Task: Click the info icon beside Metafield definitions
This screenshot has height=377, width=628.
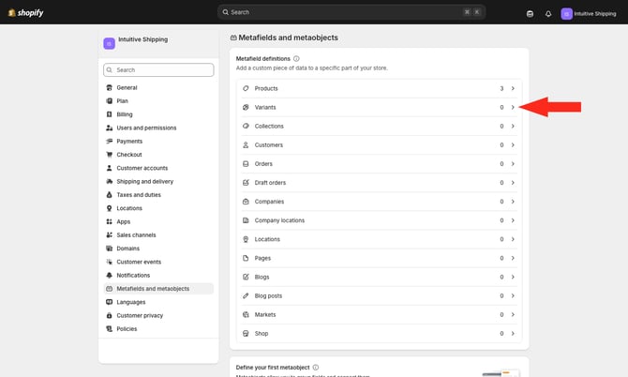Action: (296, 58)
